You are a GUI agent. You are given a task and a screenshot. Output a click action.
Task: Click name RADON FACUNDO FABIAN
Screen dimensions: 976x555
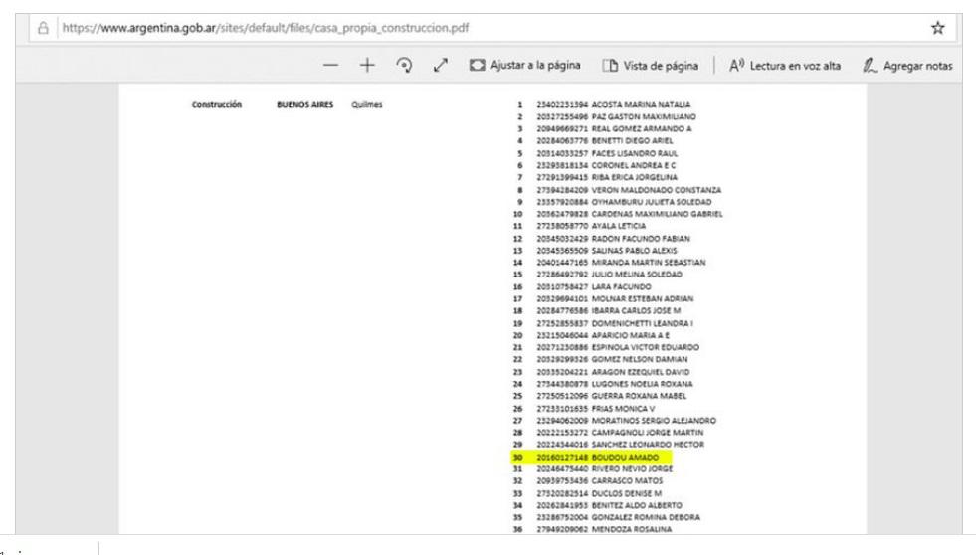point(641,239)
